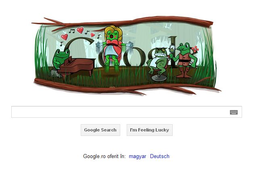
Task: Switch language via the magyar link
Action: pyautogui.click(x=137, y=156)
